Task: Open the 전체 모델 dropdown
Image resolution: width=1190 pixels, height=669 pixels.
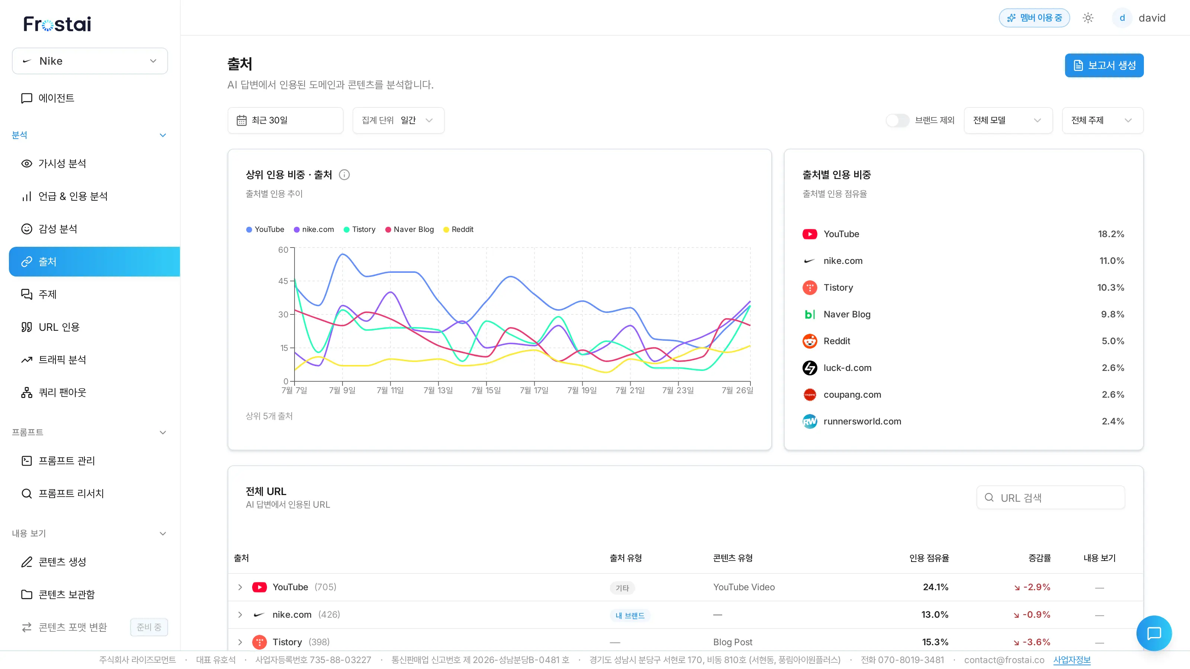Action: coord(1008,120)
